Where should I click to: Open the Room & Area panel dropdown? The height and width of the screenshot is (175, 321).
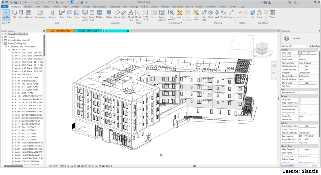click(x=175, y=23)
